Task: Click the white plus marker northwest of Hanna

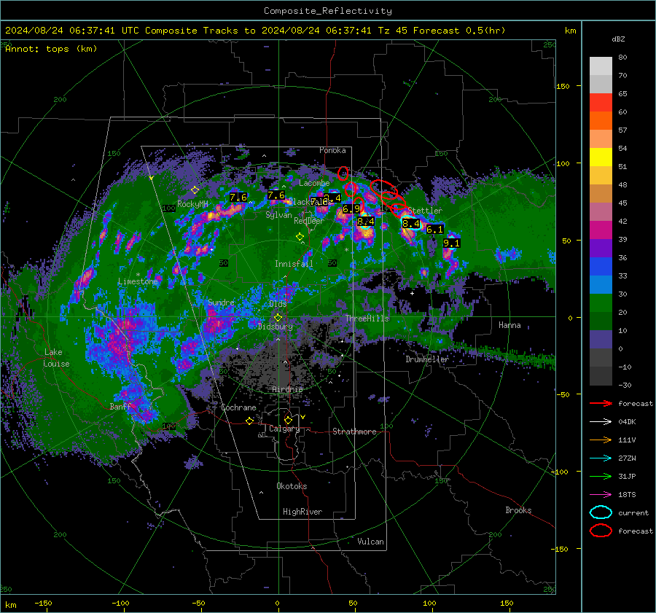Action: 412,293
